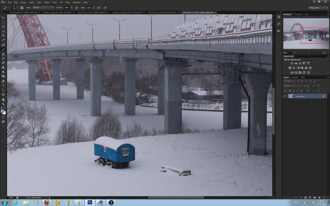This screenshot has height=206, width=330.
Task: Select the Crop tool
Action: 3,36
